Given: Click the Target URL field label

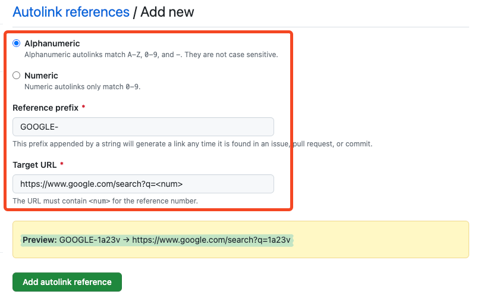Looking at the screenshot, I should [x=34, y=165].
